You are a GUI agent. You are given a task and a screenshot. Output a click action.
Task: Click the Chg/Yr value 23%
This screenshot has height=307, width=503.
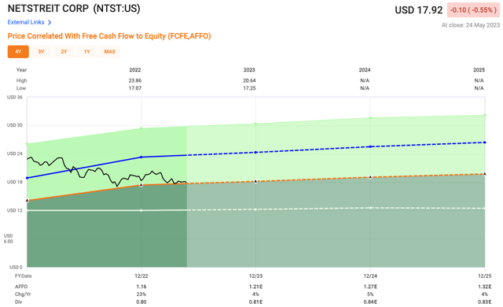[141, 294]
